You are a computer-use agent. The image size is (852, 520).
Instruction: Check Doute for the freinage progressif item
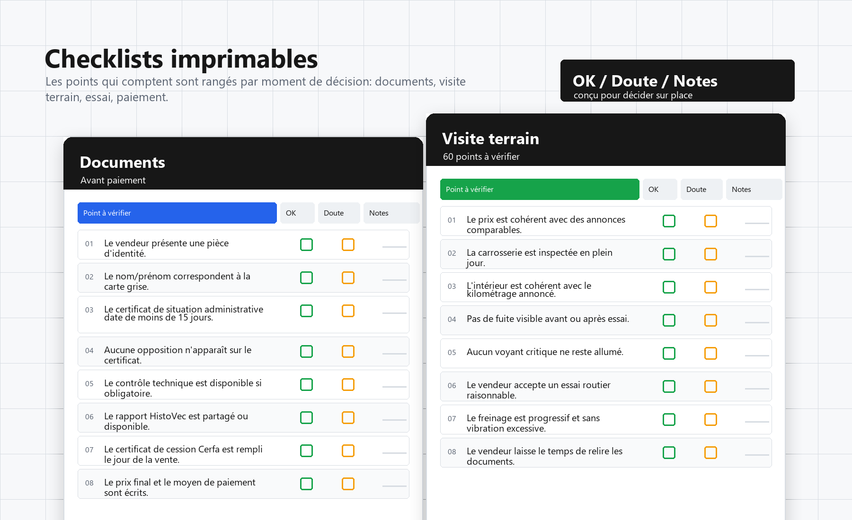coord(710,419)
